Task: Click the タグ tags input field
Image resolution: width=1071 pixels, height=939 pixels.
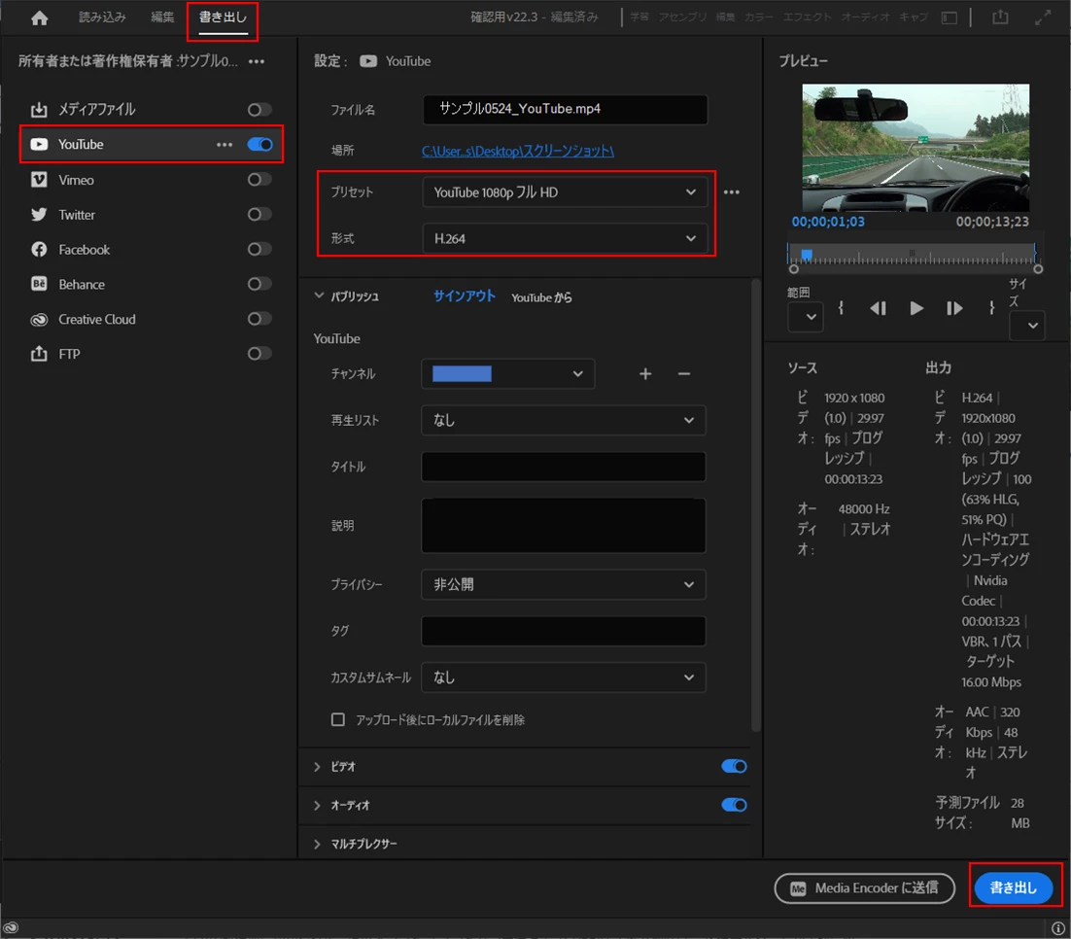Action: [564, 631]
